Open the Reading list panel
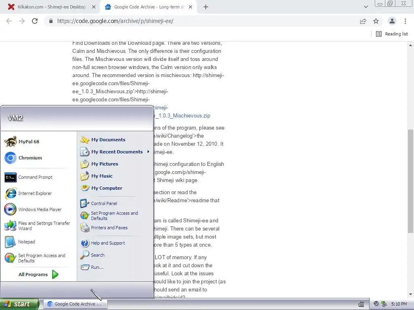Viewport: 414px width, 310px height. coord(392,34)
